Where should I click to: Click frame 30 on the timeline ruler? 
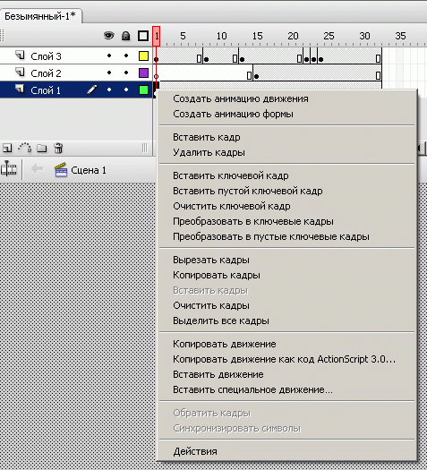click(x=364, y=36)
